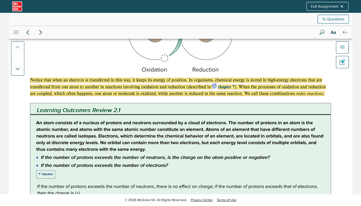Jump to the questions via To Questions

point(333,19)
